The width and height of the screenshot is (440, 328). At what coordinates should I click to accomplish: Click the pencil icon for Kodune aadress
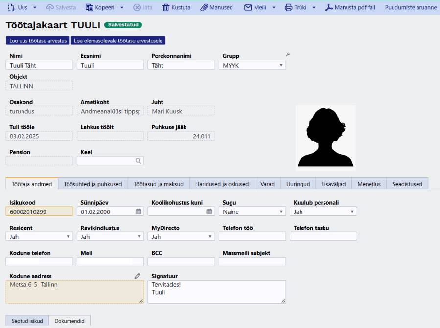click(x=138, y=276)
